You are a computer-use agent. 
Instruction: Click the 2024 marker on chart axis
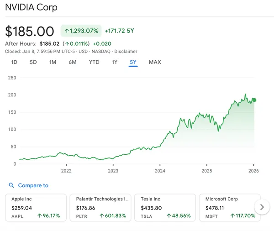(160, 171)
